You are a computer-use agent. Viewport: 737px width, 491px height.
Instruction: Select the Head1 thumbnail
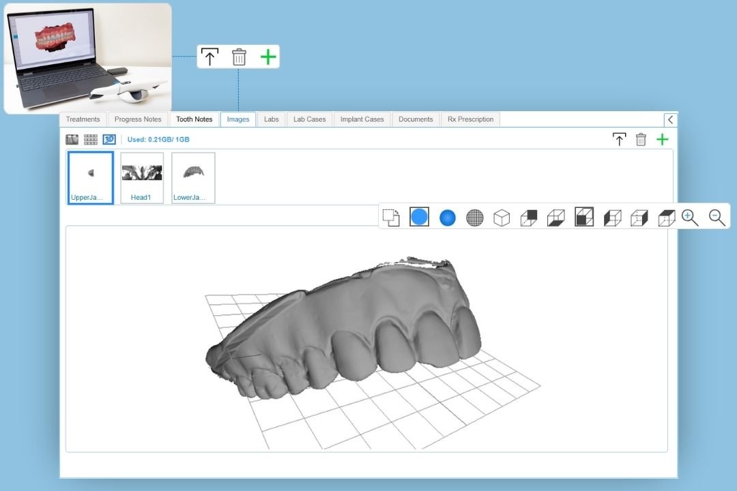[141, 177]
